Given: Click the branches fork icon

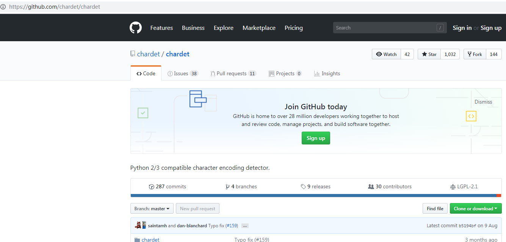Looking at the screenshot, I should coord(227,187).
